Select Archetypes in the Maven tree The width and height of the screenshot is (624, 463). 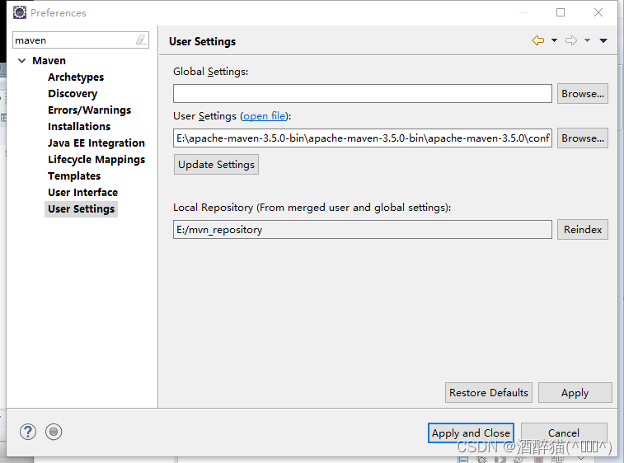click(76, 77)
